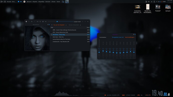This screenshot has width=173, height=97.
Task: Skip to the previous track
Action: tap(38, 21)
